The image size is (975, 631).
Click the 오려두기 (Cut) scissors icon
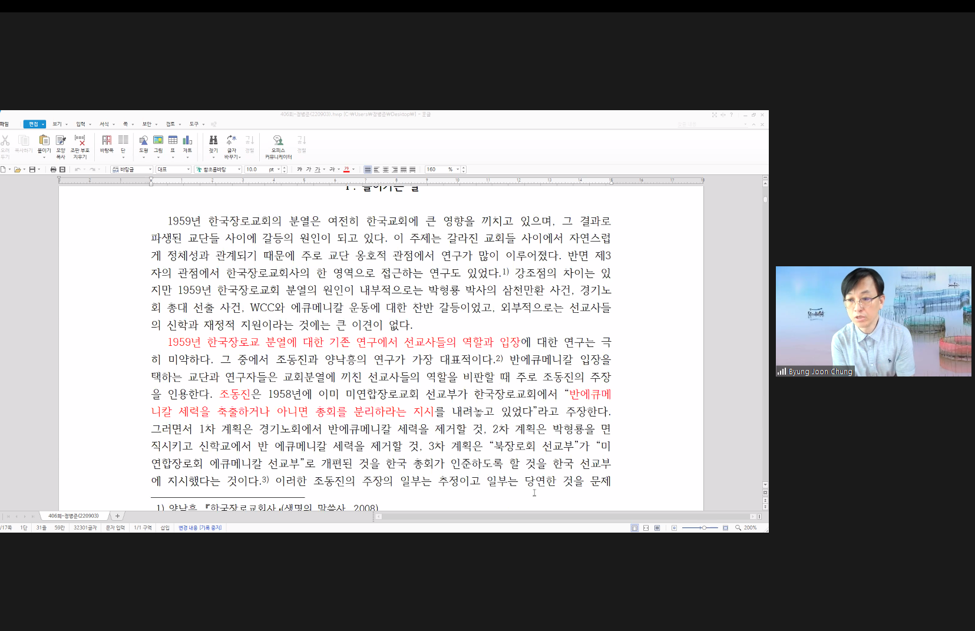pos(5,140)
